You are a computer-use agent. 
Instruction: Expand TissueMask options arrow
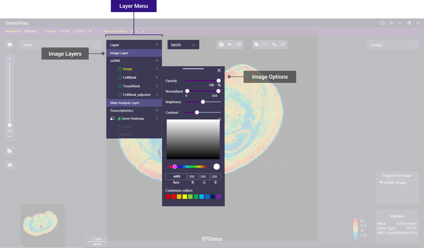157,86
